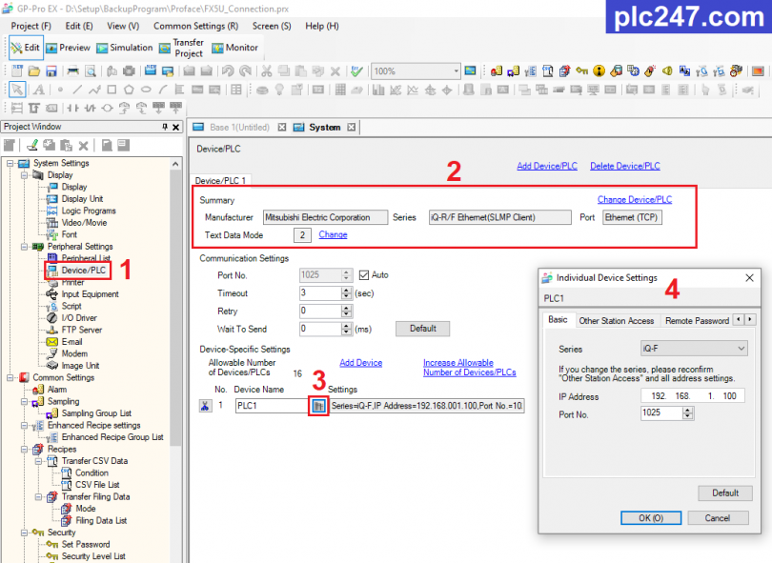Switch to the Base 1(Untitled) tab

click(x=239, y=128)
